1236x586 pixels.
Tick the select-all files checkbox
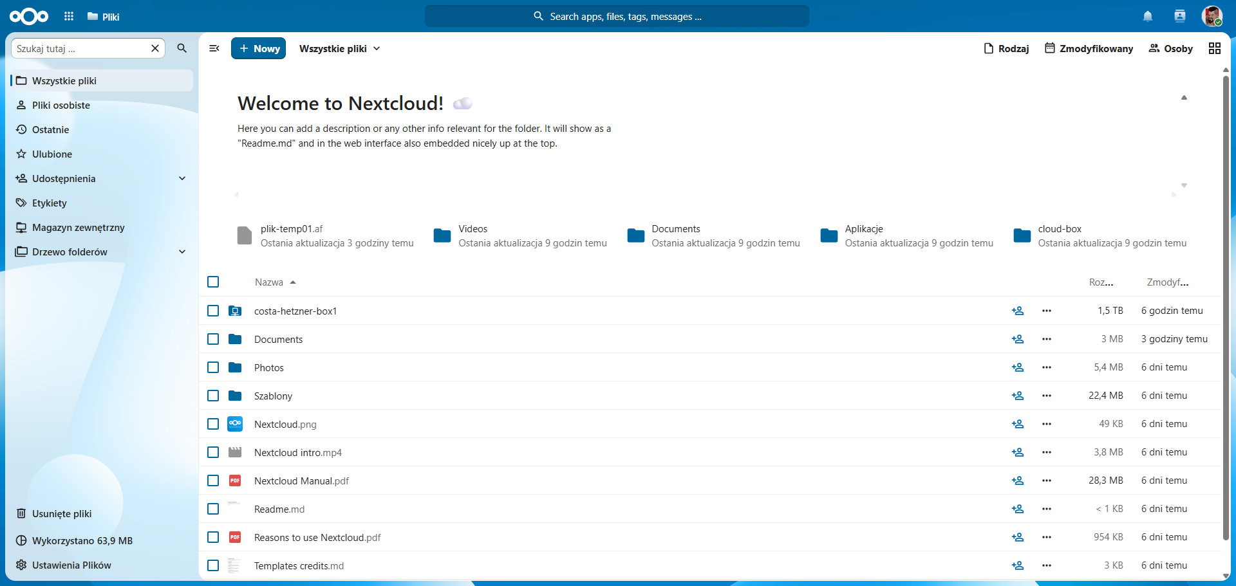pyautogui.click(x=213, y=282)
